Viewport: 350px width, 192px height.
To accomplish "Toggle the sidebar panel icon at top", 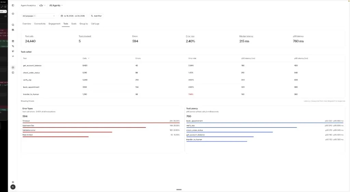I will pyautogui.click(x=13, y=5).
